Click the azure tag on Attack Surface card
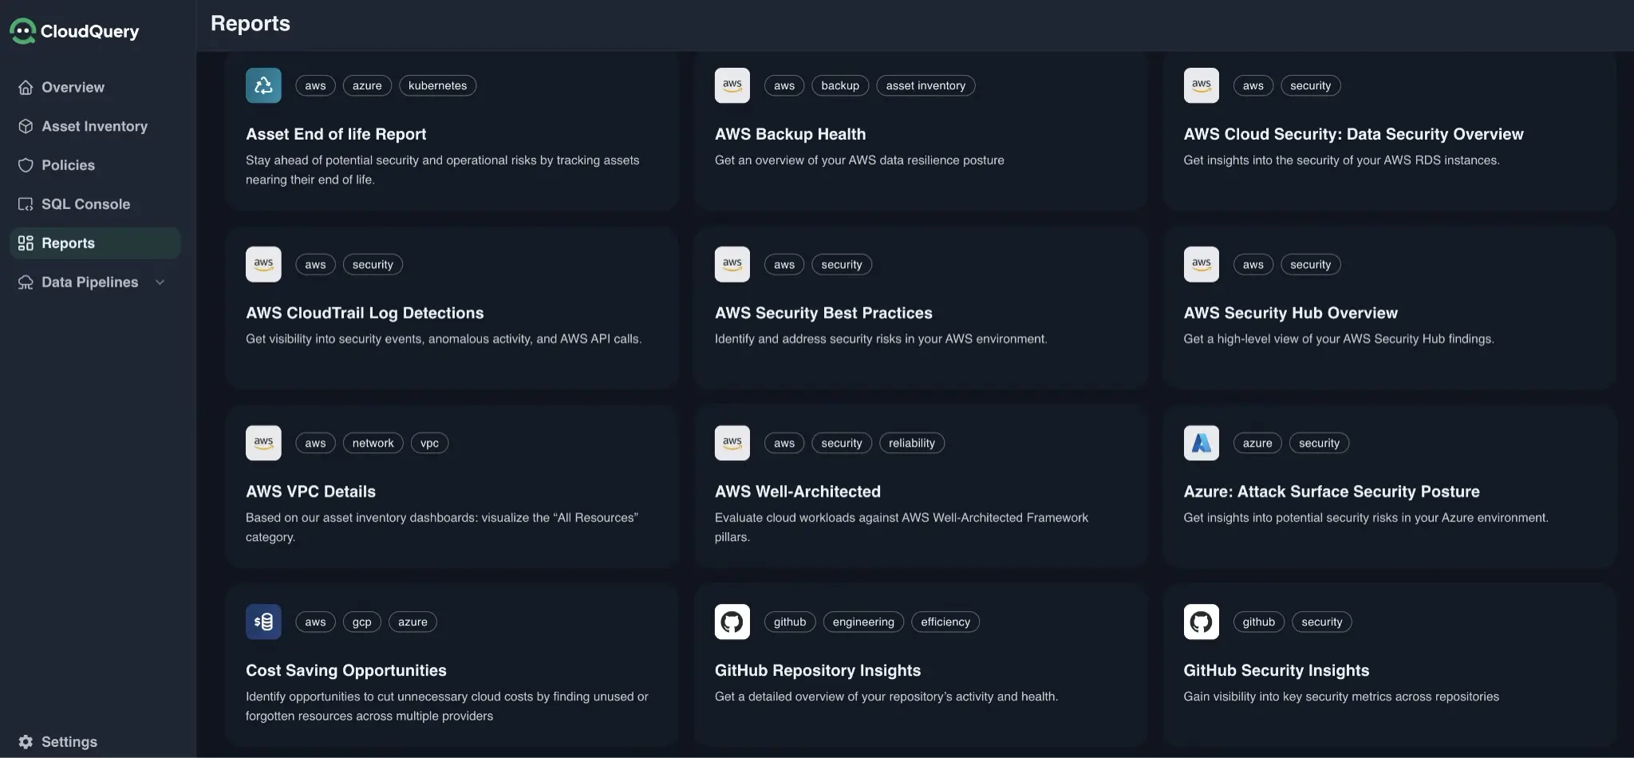This screenshot has height=758, width=1634. pos(1257,443)
